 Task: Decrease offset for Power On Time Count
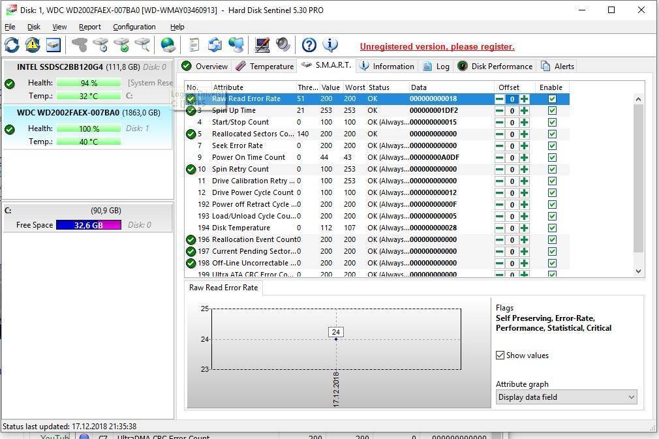[499, 158]
